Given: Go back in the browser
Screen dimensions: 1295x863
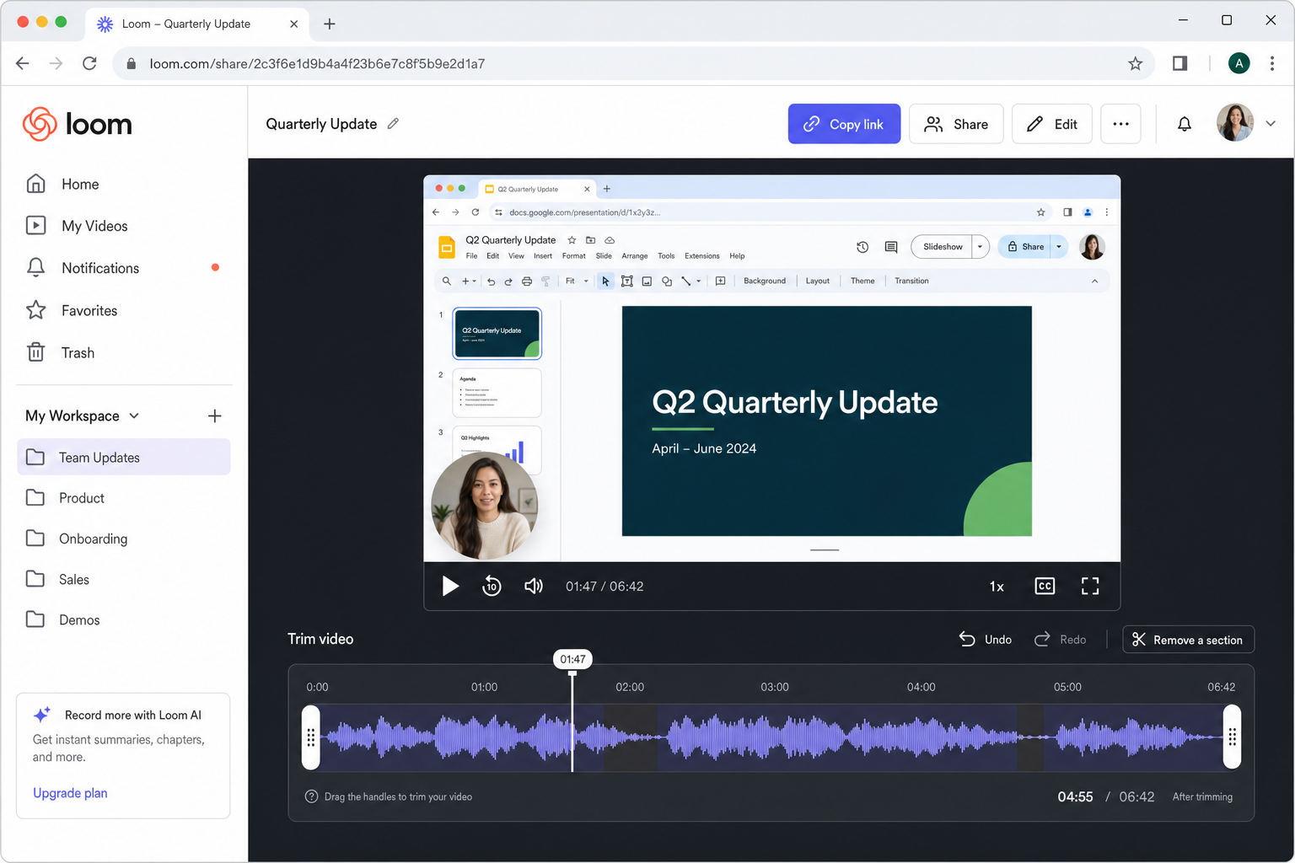Looking at the screenshot, I should coord(23,63).
